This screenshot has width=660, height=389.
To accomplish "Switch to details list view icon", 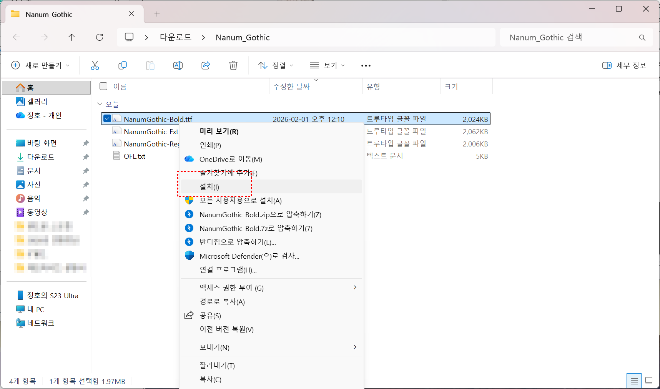I will click(x=634, y=381).
